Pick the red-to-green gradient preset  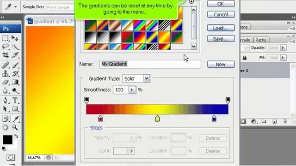tap(127, 37)
